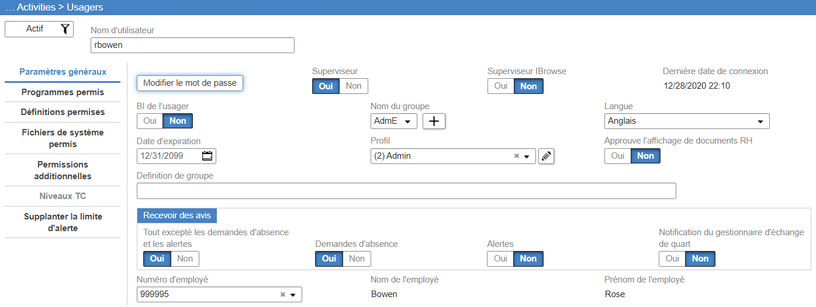This screenshot has width=816, height=307.
Task: Edit the profile with the pencil icon
Action: pyautogui.click(x=546, y=156)
